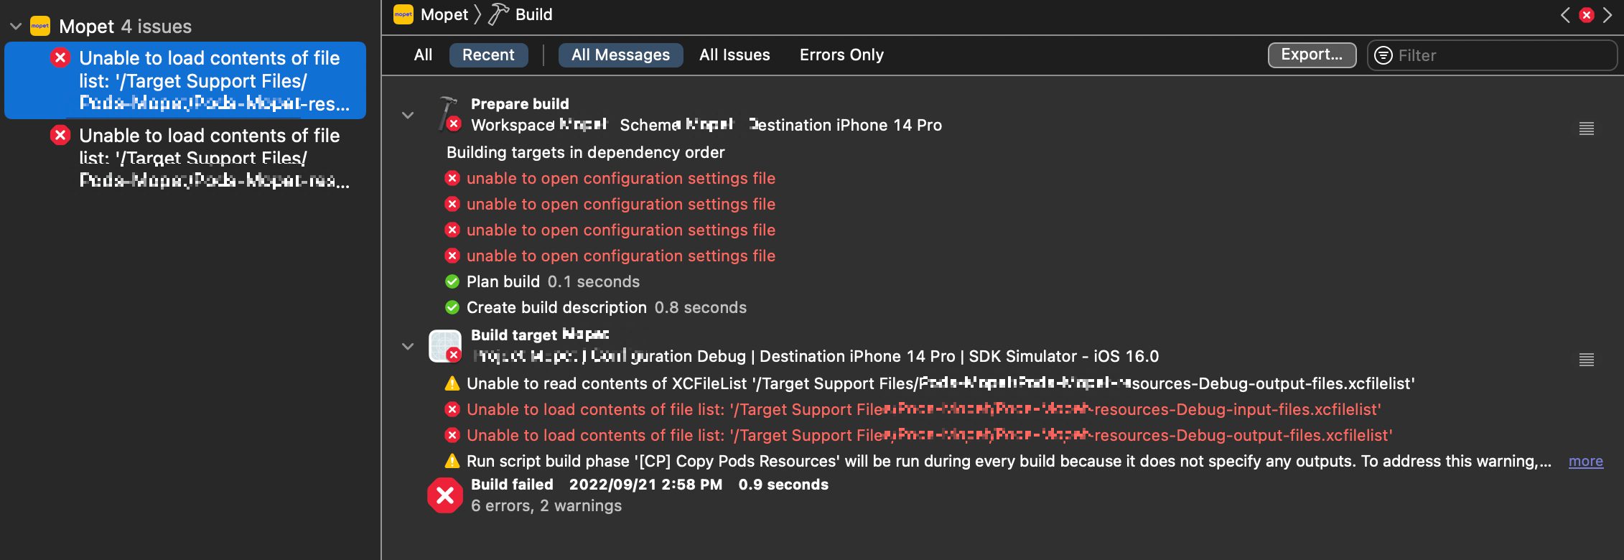
Task: Select first 'unable to open configuration settings file' error
Action: [x=620, y=178]
